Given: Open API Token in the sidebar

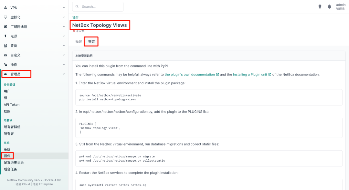Looking at the screenshot, I should pos(12,105).
